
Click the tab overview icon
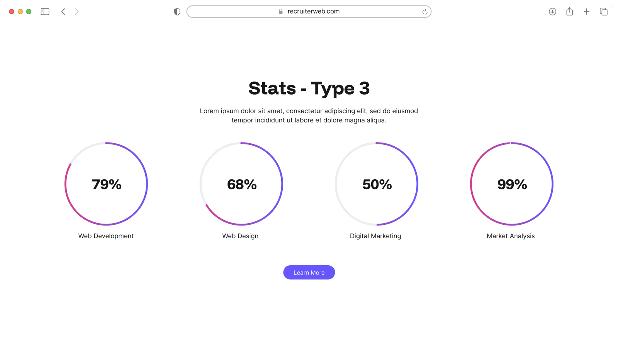coord(603,11)
